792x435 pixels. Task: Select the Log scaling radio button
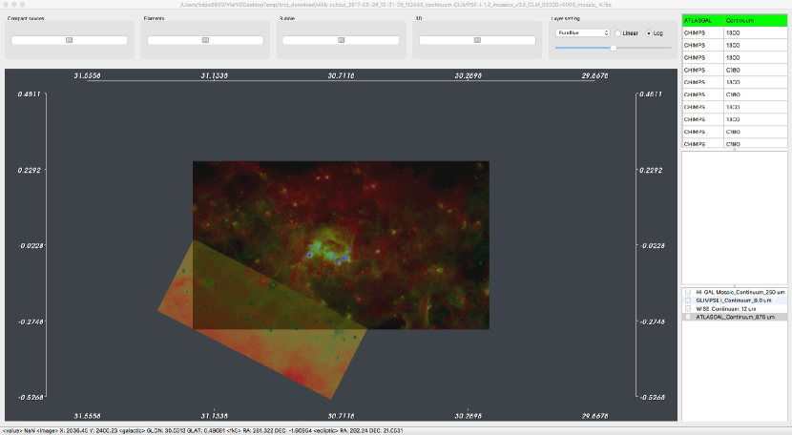tap(649, 33)
